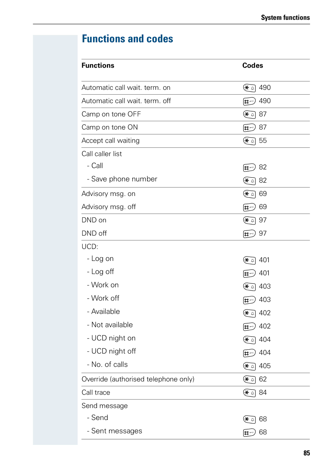Click the hash key icon for Sent messages
Image resolution: width=328 pixels, height=464 pixels.
[x=249, y=432]
